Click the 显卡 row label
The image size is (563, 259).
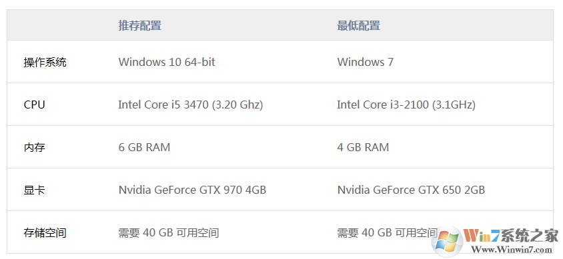[x=35, y=190]
